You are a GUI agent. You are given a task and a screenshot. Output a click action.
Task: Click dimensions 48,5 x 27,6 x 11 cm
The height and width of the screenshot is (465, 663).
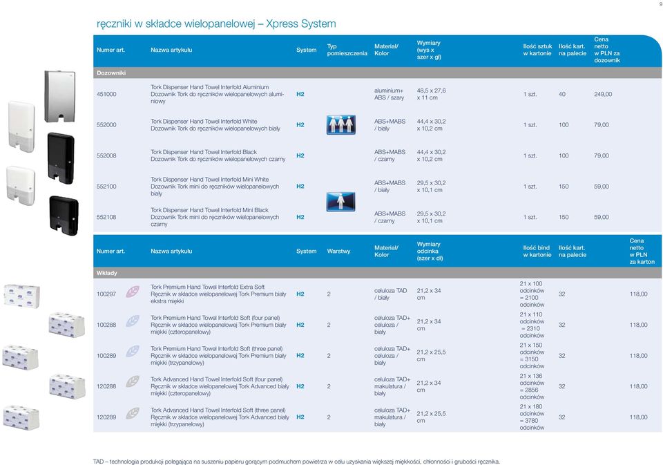coord(431,94)
